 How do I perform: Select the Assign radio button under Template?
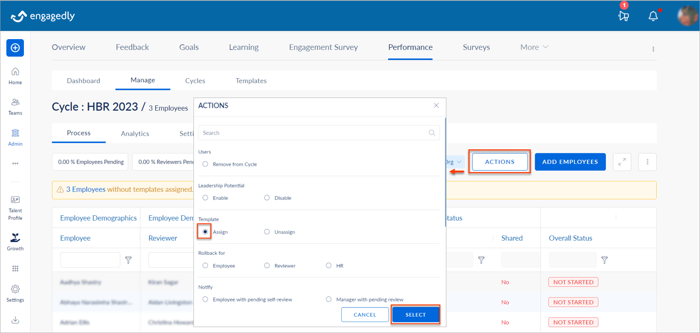(x=204, y=231)
